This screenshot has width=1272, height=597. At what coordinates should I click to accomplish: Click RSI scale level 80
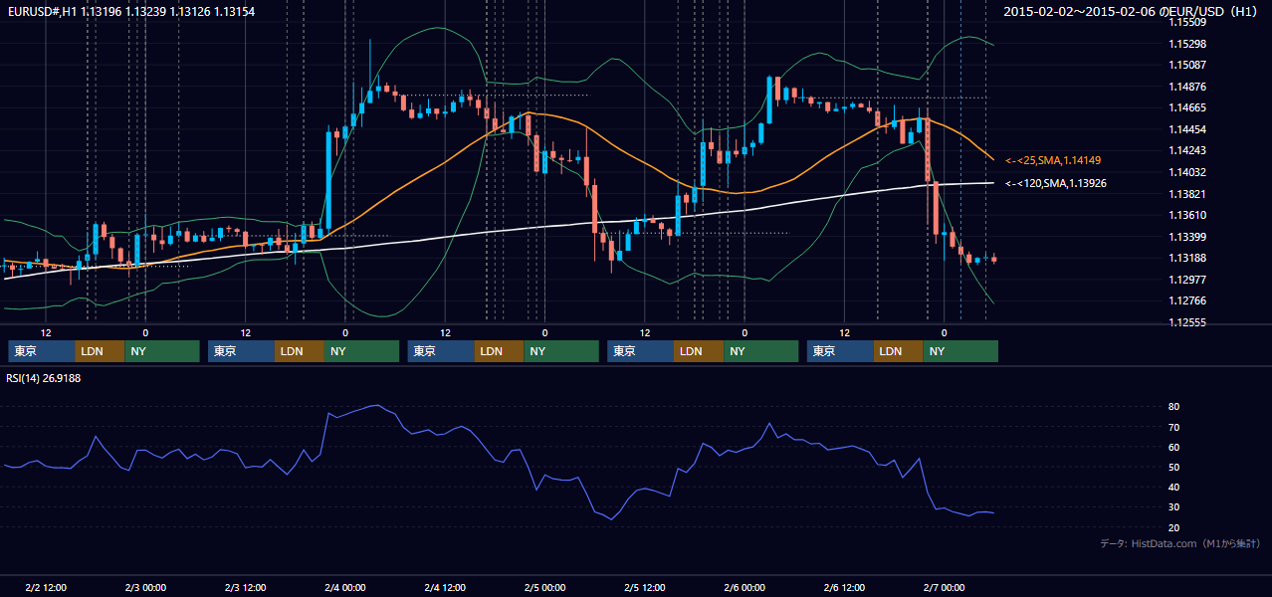click(1173, 407)
